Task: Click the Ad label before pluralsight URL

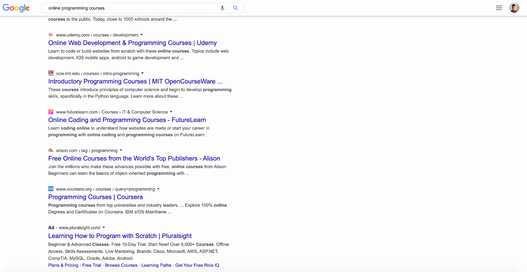Action: pos(51,227)
